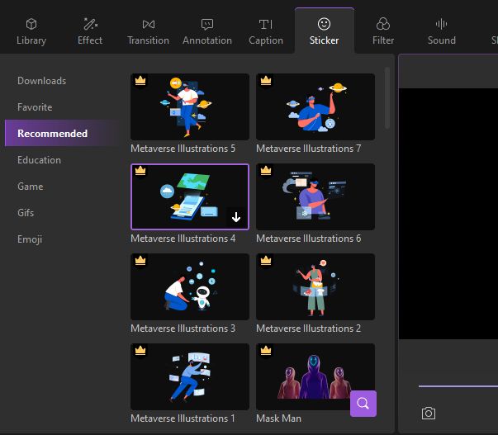Show the Gifs category

tap(26, 212)
